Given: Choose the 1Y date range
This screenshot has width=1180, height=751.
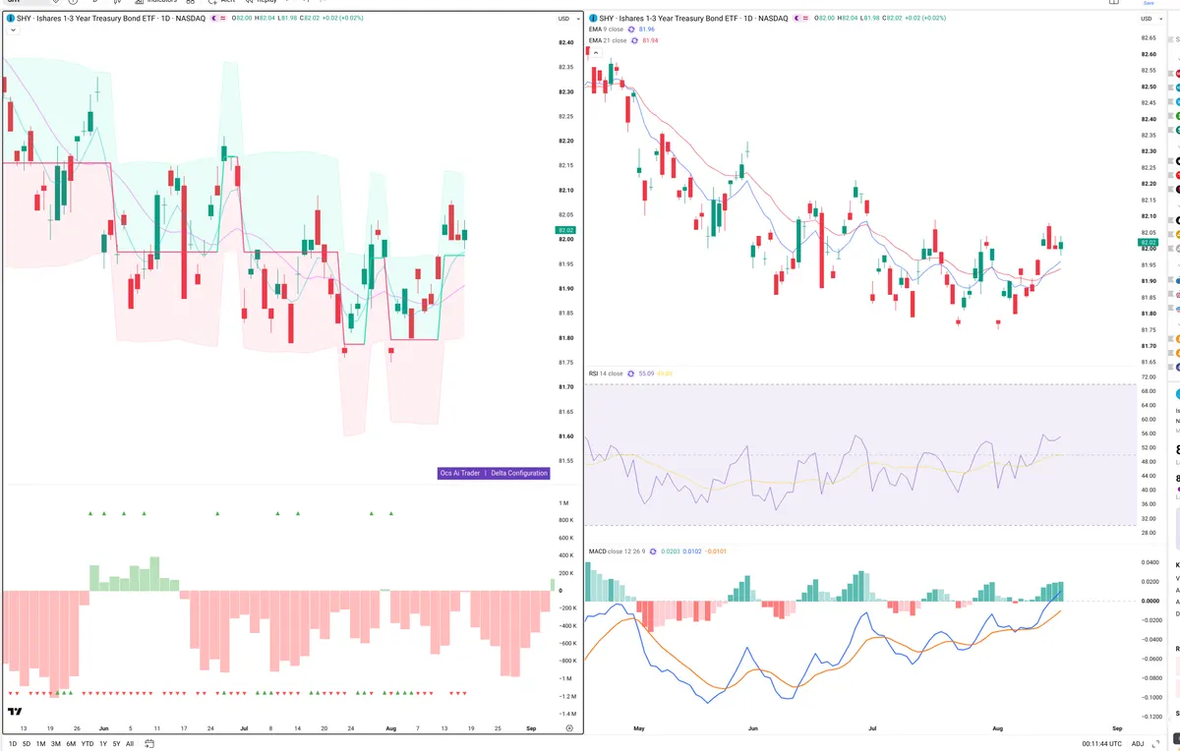Looking at the screenshot, I should pos(103,744).
